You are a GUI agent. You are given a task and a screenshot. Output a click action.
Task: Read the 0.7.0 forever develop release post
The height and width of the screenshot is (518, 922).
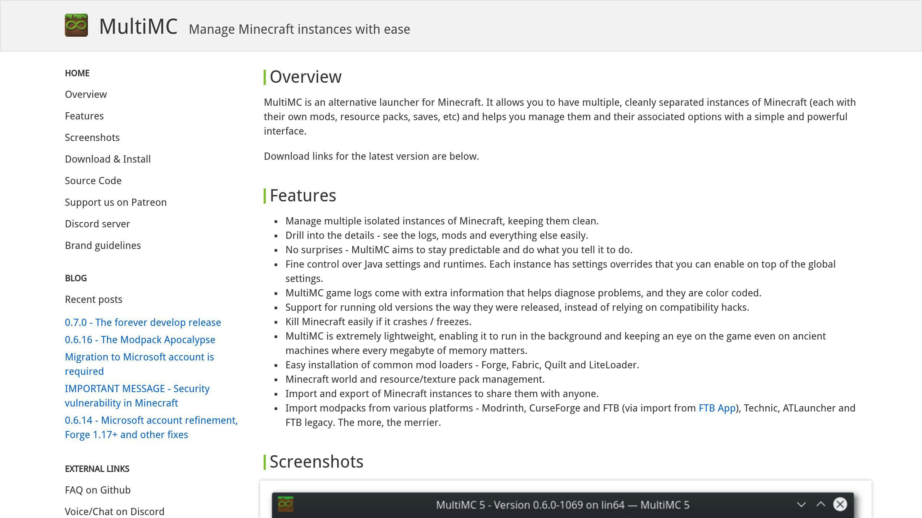point(143,322)
